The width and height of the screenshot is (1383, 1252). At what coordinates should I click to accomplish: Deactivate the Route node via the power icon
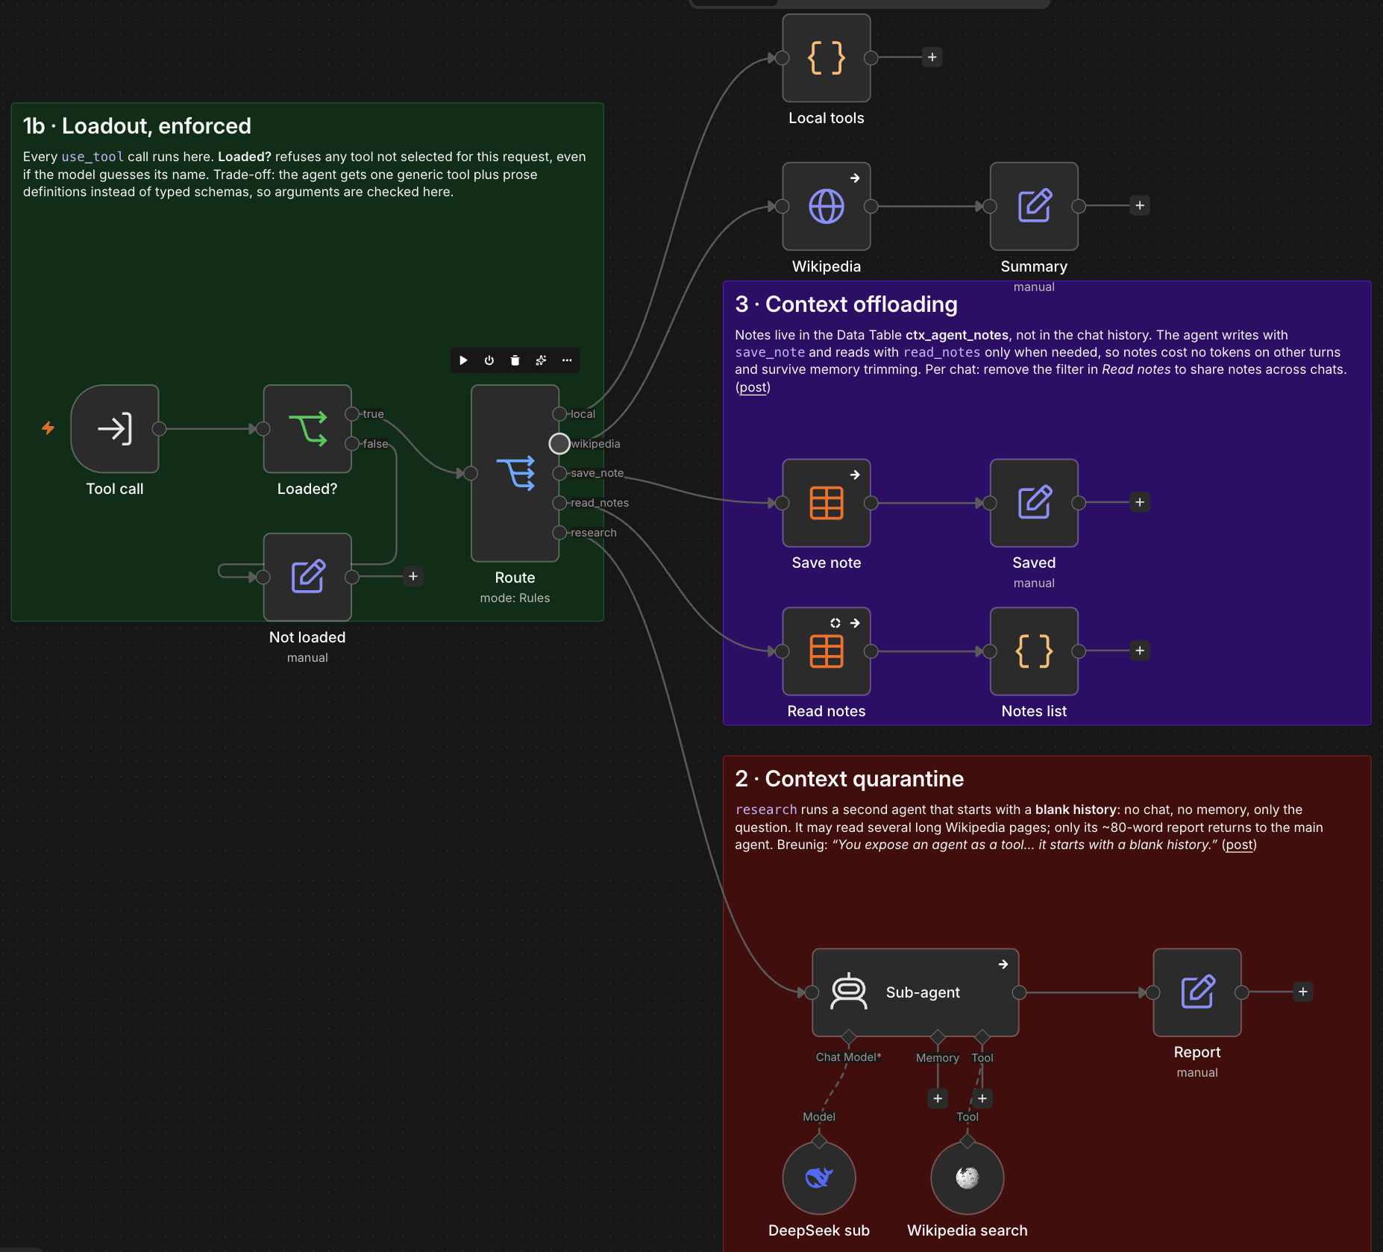click(x=489, y=360)
